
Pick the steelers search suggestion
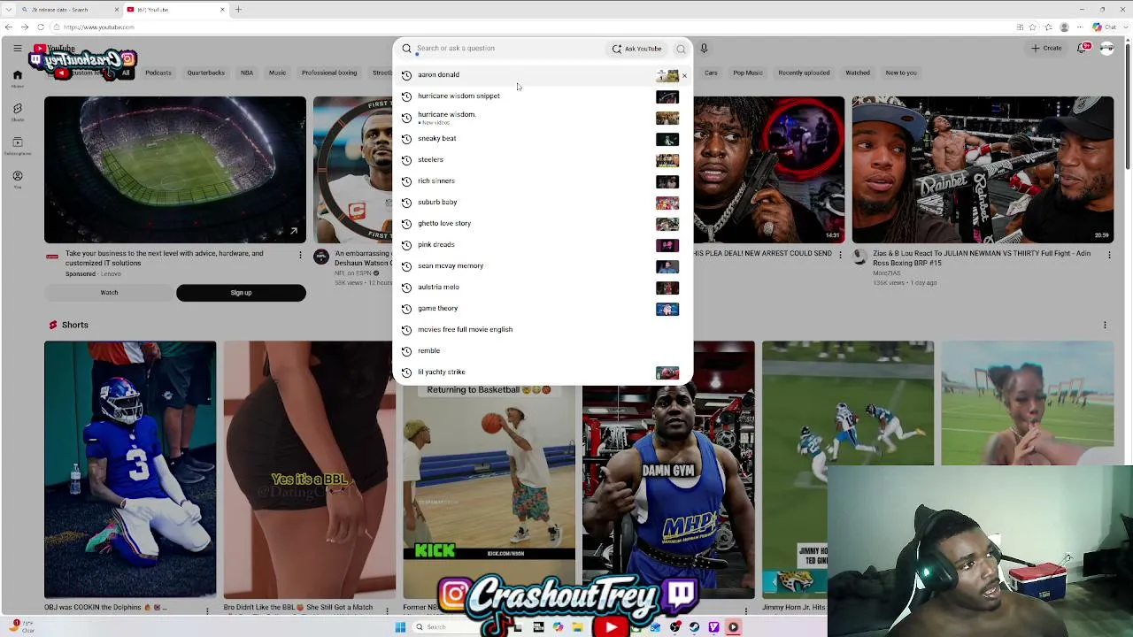(541, 160)
